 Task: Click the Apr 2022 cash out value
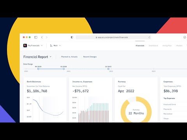point(126,91)
